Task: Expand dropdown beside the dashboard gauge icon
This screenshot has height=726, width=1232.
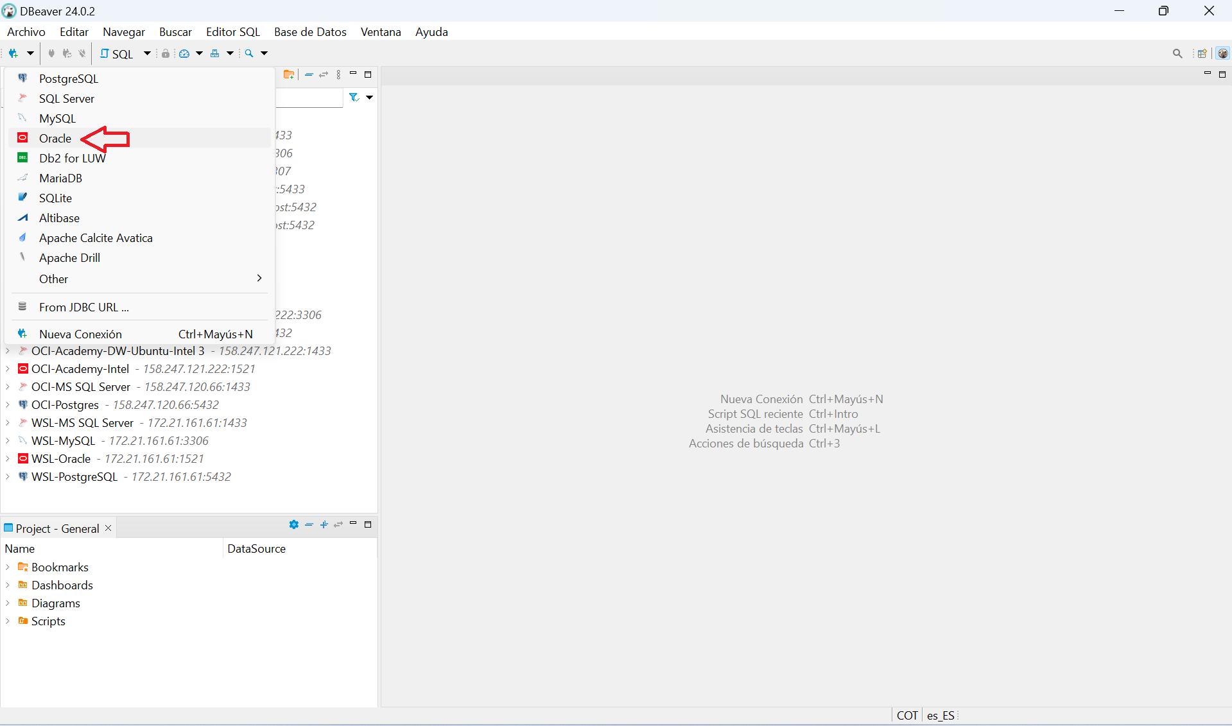Action: tap(199, 53)
